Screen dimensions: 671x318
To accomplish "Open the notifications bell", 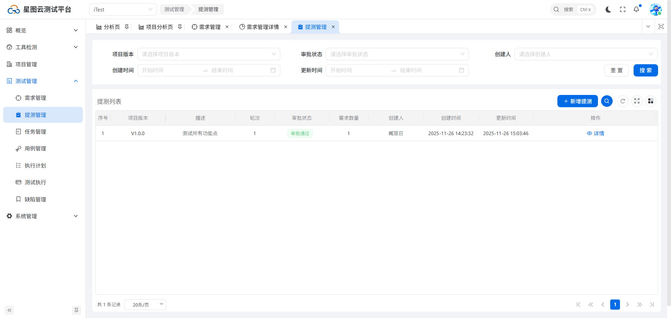I will (x=636, y=9).
